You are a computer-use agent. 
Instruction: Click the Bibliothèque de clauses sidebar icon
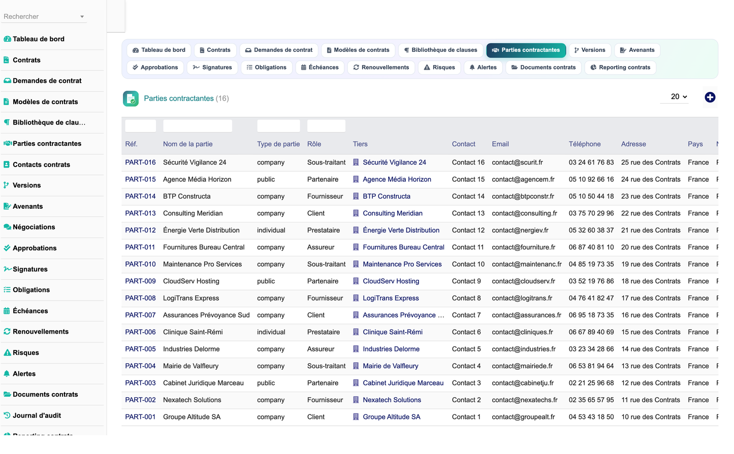pyautogui.click(x=7, y=122)
